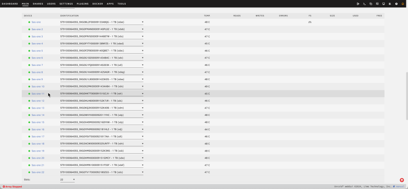Image resolution: width=408 pixels, height=189 pixels.
Task: Open the Apps menu
Action: click(x=110, y=4)
